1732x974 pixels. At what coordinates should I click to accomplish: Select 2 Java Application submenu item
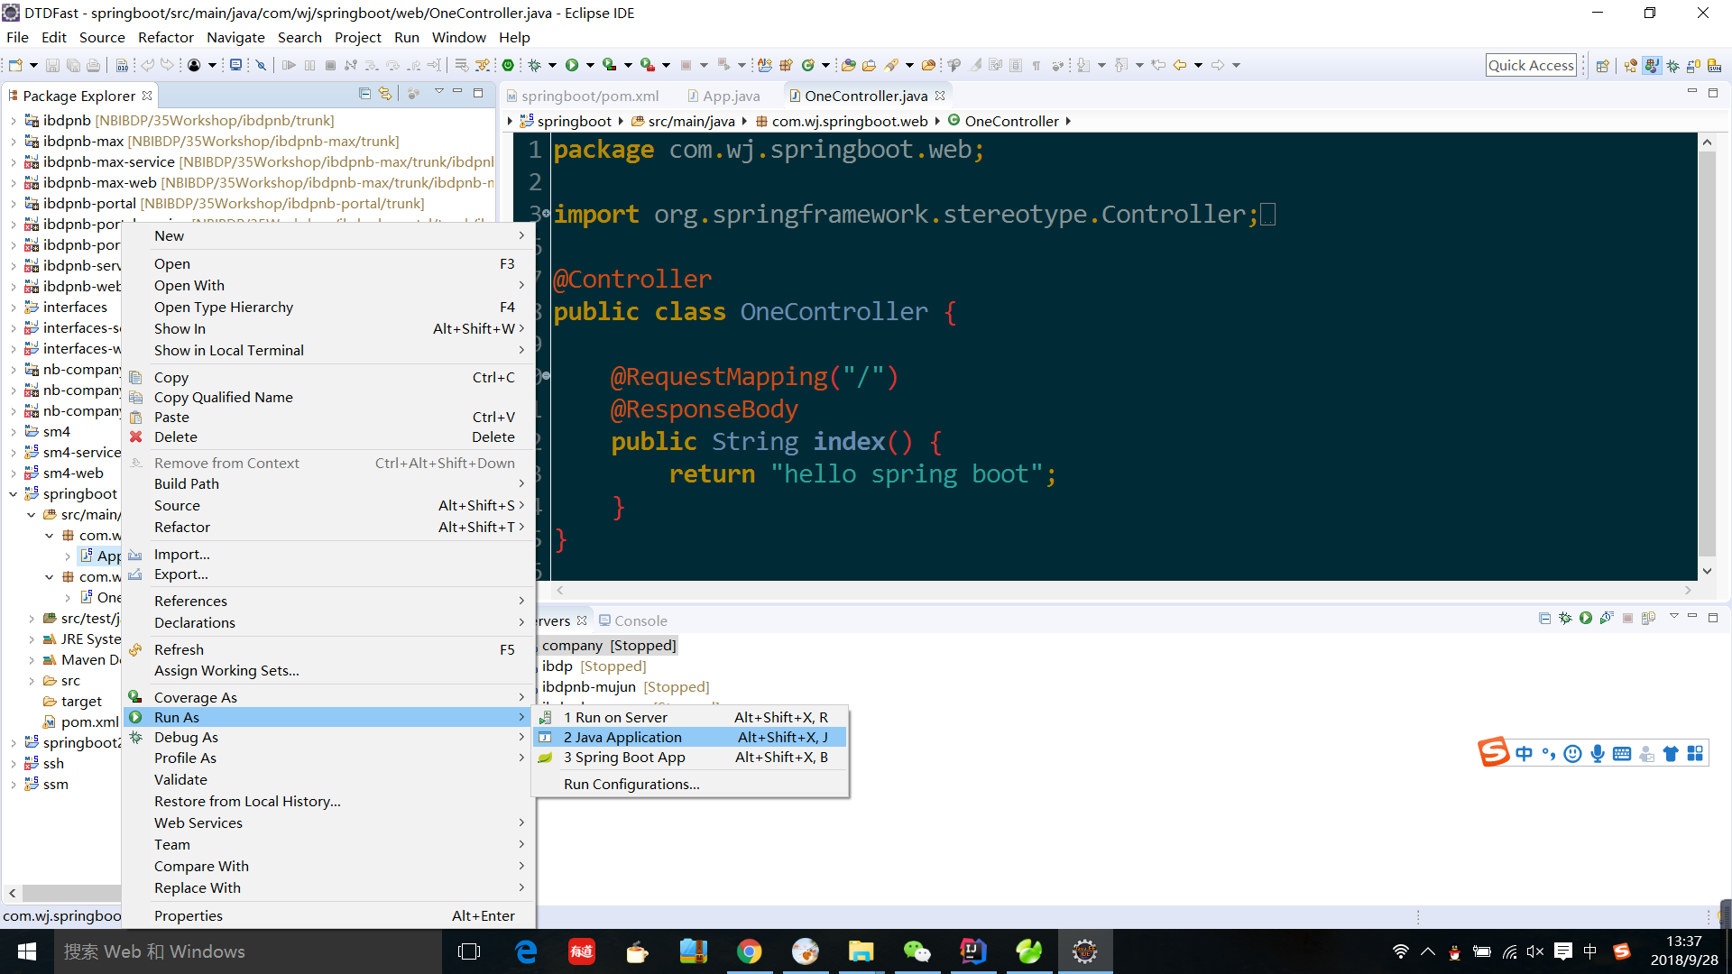tap(690, 738)
